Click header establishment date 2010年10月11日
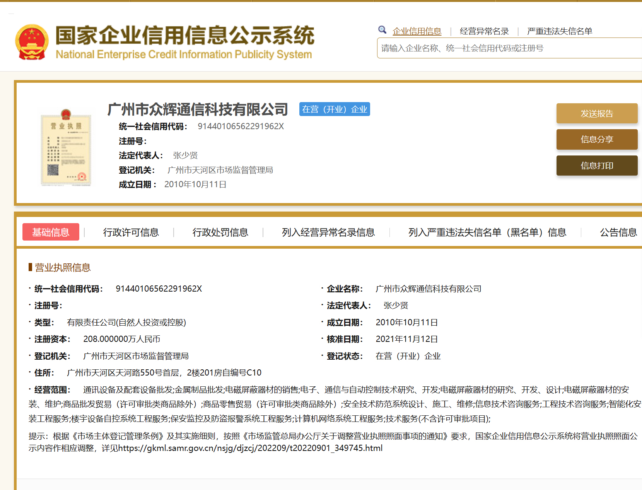The image size is (642, 490). point(195,184)
